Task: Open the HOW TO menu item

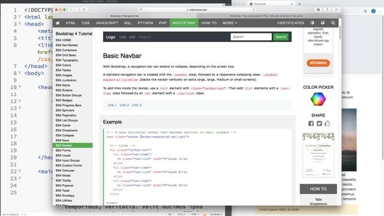Action: (209, 23)
